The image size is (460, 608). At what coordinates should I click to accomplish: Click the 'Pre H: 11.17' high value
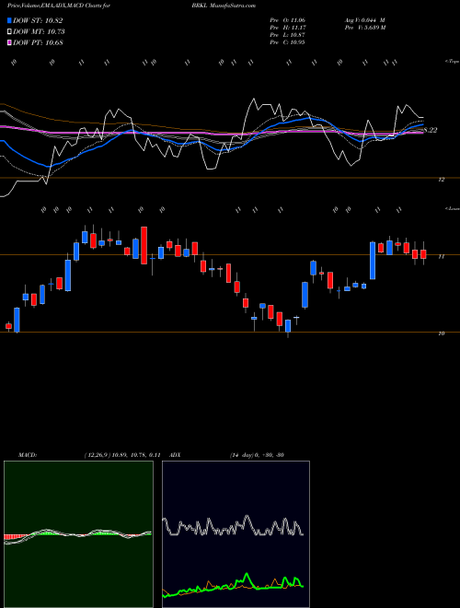click(288, 28)
